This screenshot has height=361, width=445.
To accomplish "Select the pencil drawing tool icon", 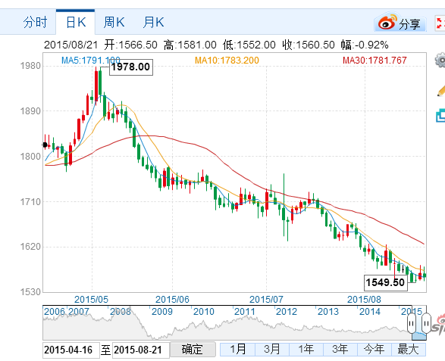I will (x=441, y=90).
